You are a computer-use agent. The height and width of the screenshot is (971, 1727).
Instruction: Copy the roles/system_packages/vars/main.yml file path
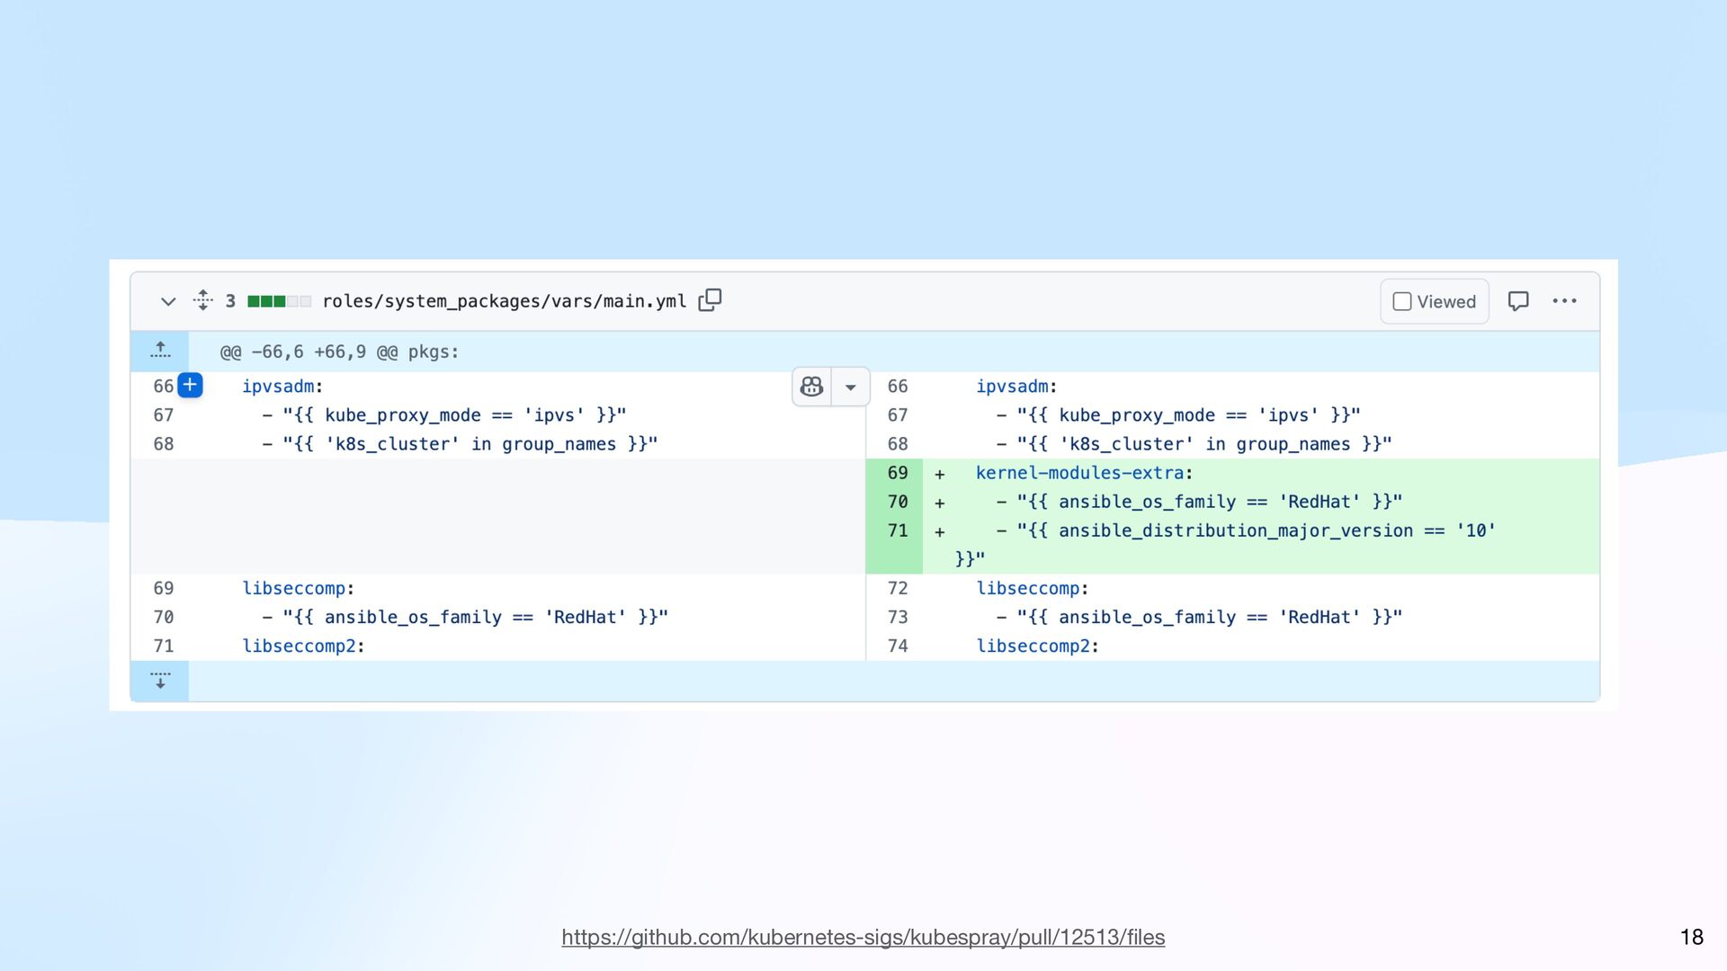click(x=710, y=300)
